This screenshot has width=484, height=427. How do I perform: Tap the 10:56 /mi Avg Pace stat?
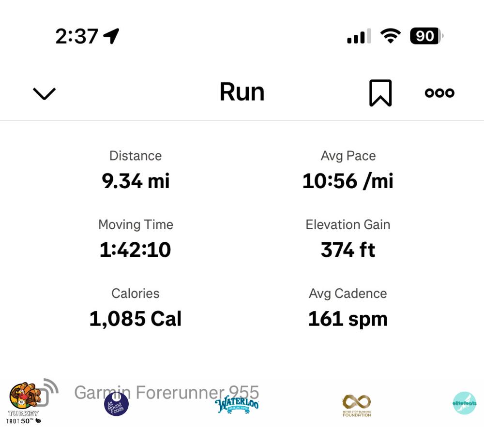348,181
